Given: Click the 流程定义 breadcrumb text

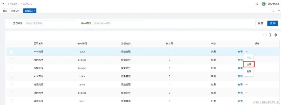Looking at the screenshot, I should [28, 4].
